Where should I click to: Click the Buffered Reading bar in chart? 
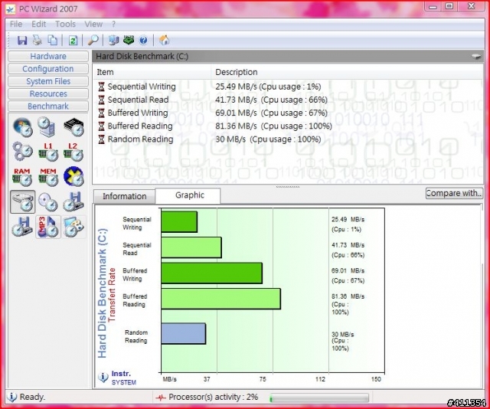click(221, 299)
